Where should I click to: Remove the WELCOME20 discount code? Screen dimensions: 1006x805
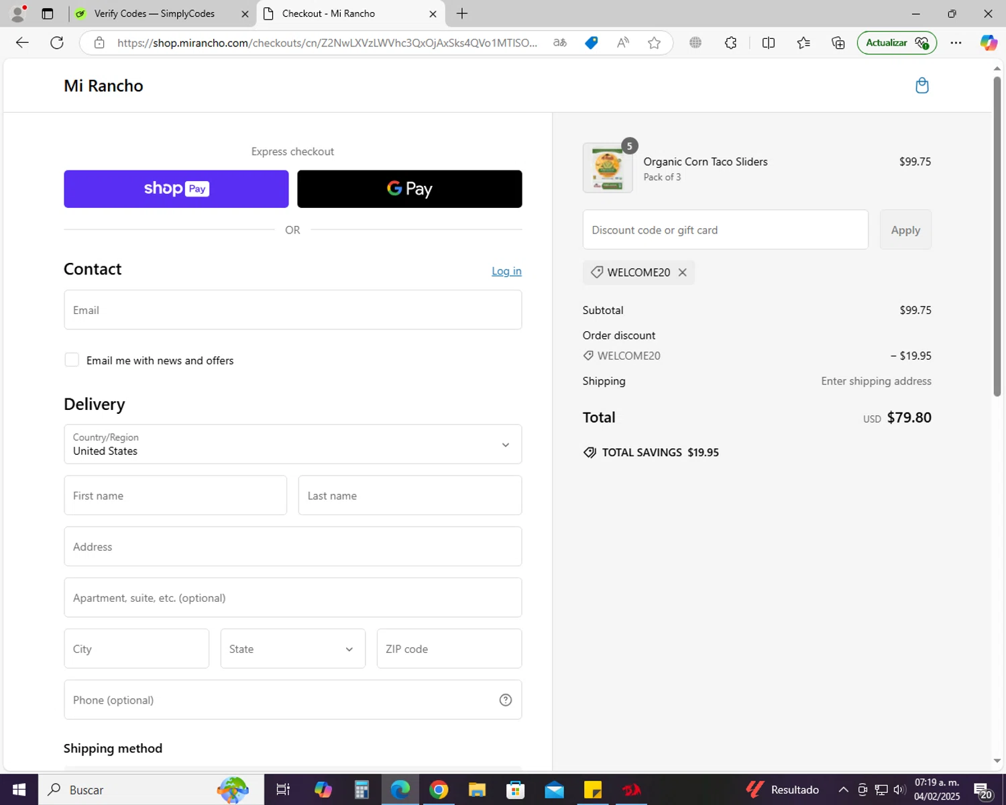pos(682,272)
